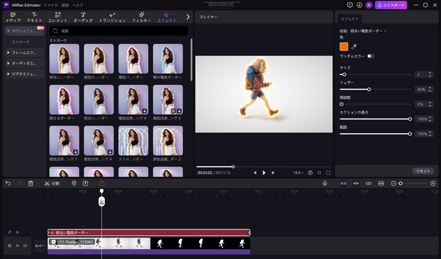Toggle visibility of the effect track

pyautogui.click(x=17, y=232)
